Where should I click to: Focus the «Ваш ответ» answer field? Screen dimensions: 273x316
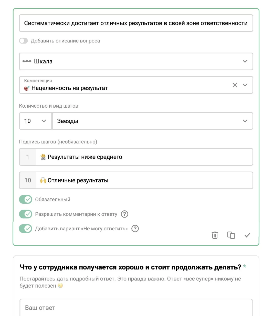click(136, 308)
